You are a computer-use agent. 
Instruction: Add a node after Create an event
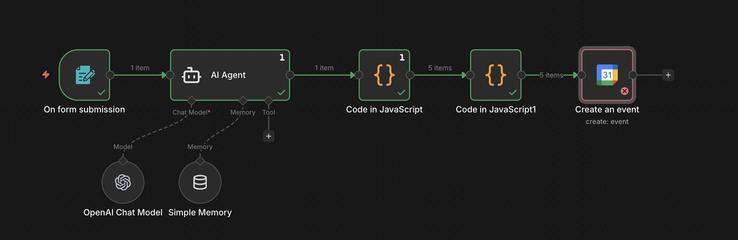[668, 75]
